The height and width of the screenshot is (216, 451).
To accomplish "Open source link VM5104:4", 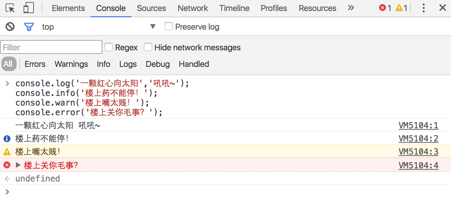I will click(418, 166).
